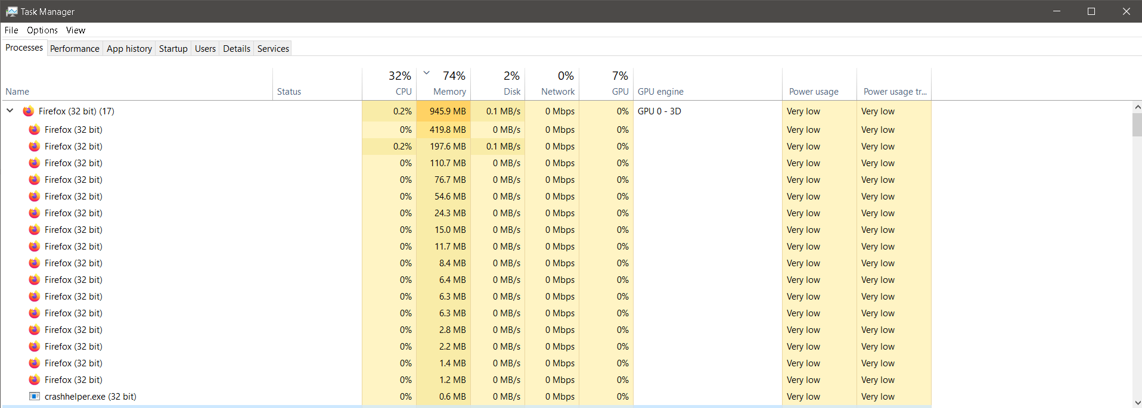
Task: Click the 419.8 MB memory cell
Action: tap(443, 129)
